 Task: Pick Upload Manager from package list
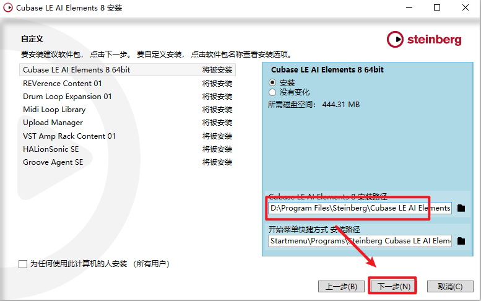(53, 123)
